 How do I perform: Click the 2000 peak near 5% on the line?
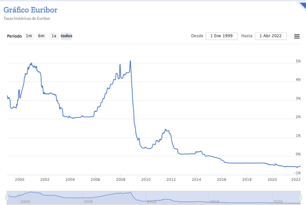(31, 63)
